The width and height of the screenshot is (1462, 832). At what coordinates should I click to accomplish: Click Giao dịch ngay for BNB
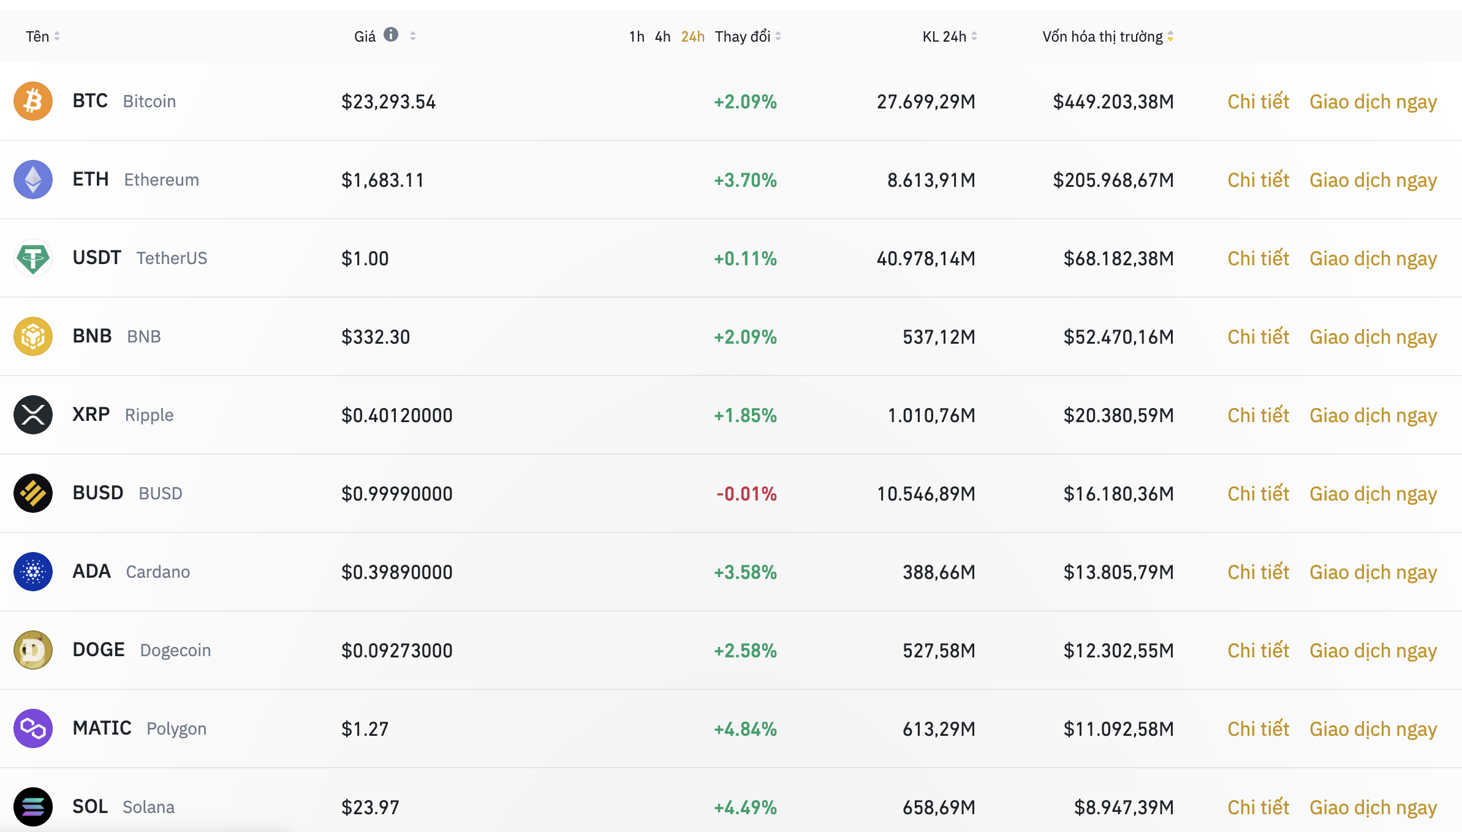(x=1373, y=337)
